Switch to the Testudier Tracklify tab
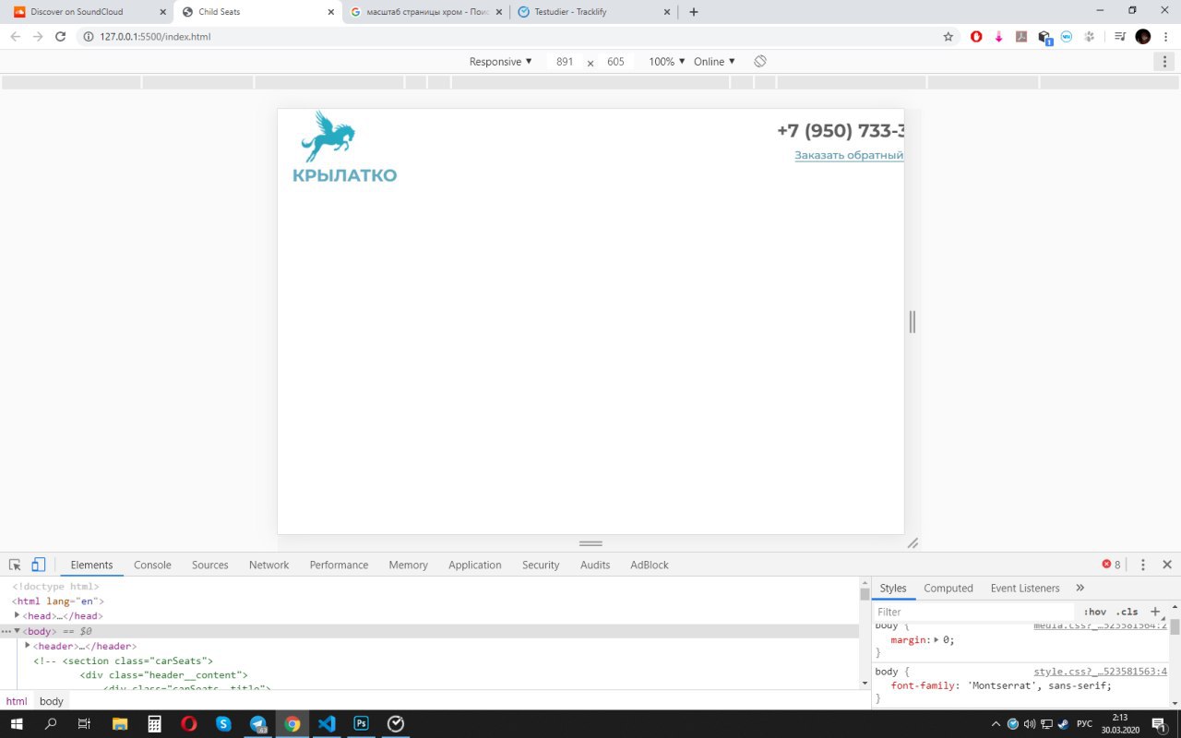Viewport: 1181px width, 738px height. point(595,12)
